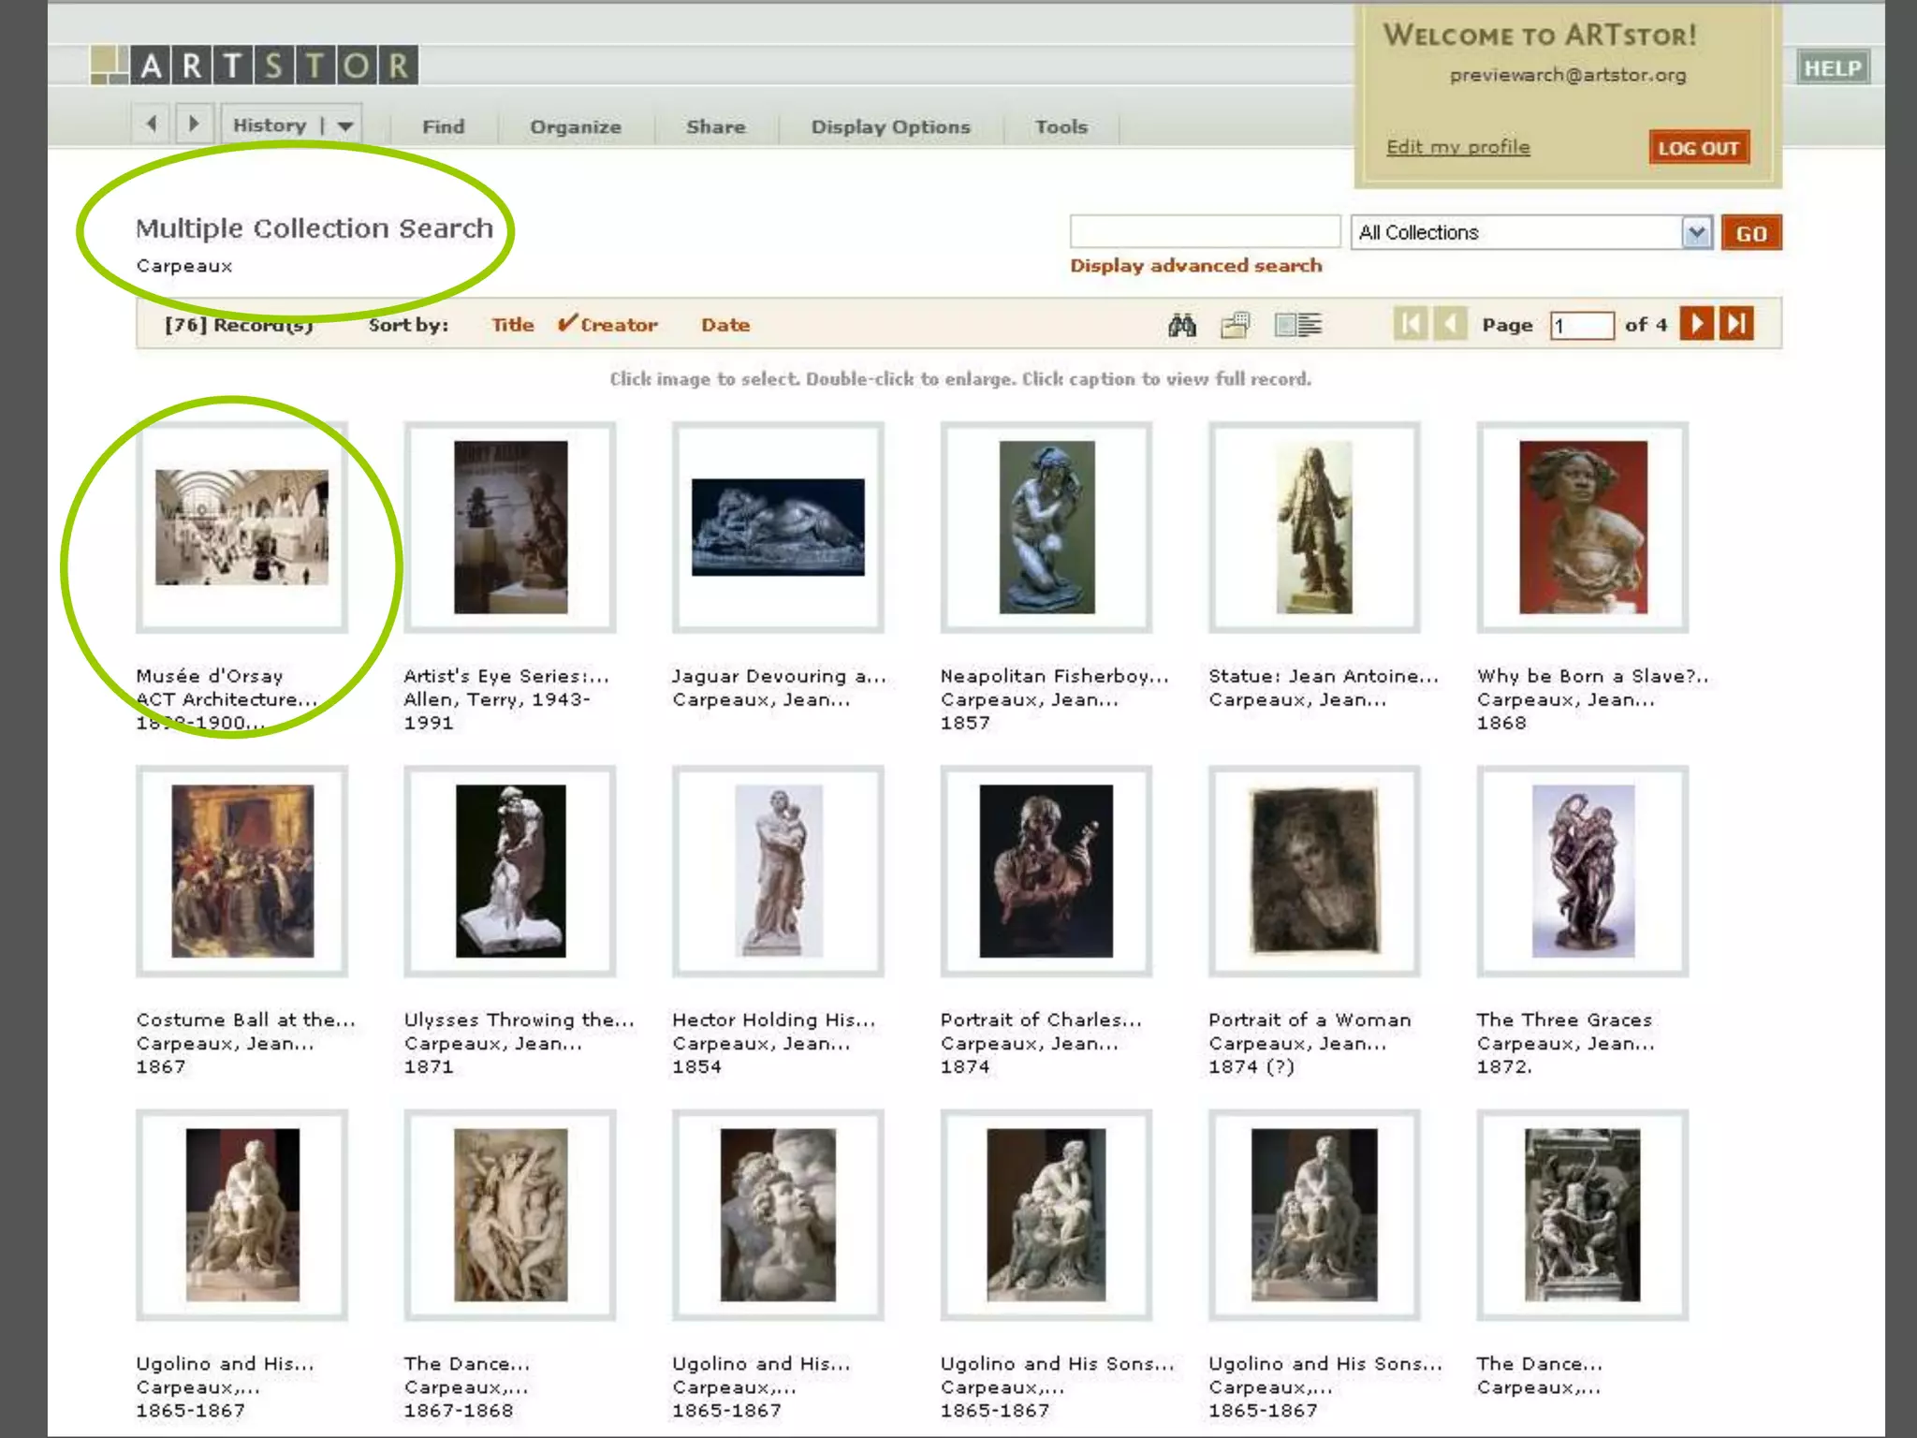Click the save to image group folder icon
Viewport: 1917px width, 1438px height.
[1236, 325]
